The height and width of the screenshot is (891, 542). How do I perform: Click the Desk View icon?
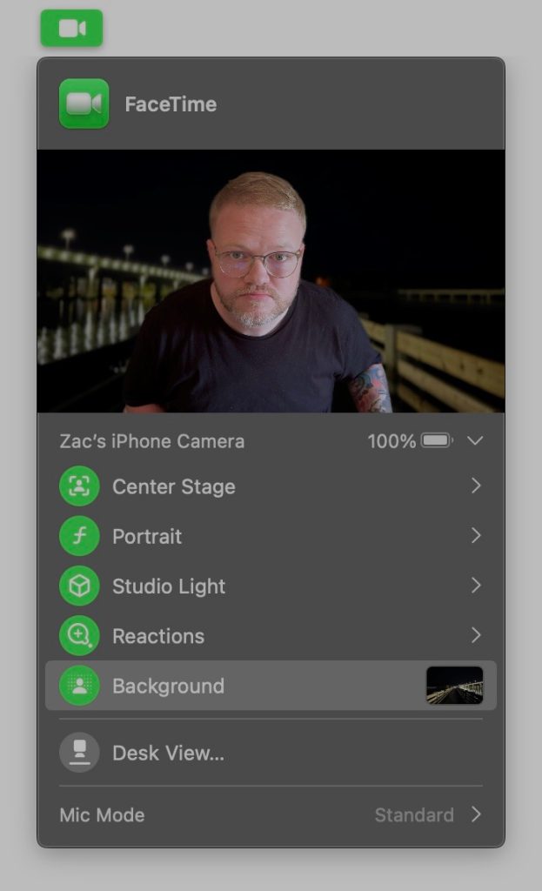(x=79, y=753)
